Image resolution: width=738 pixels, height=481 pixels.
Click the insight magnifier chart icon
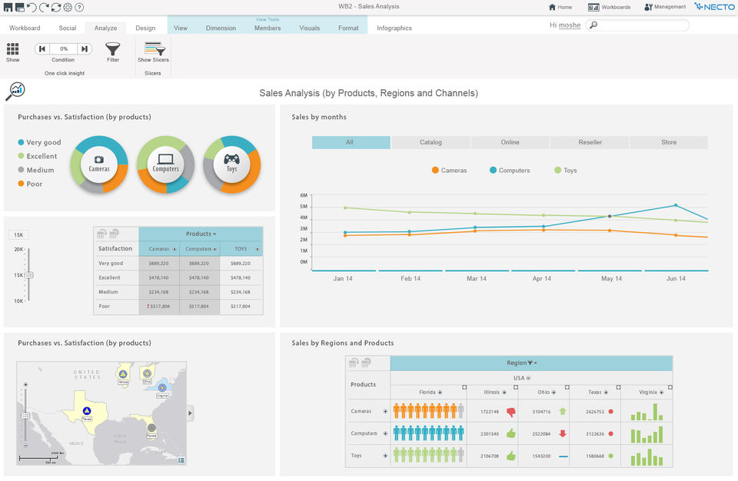click(x=15, y=91)
